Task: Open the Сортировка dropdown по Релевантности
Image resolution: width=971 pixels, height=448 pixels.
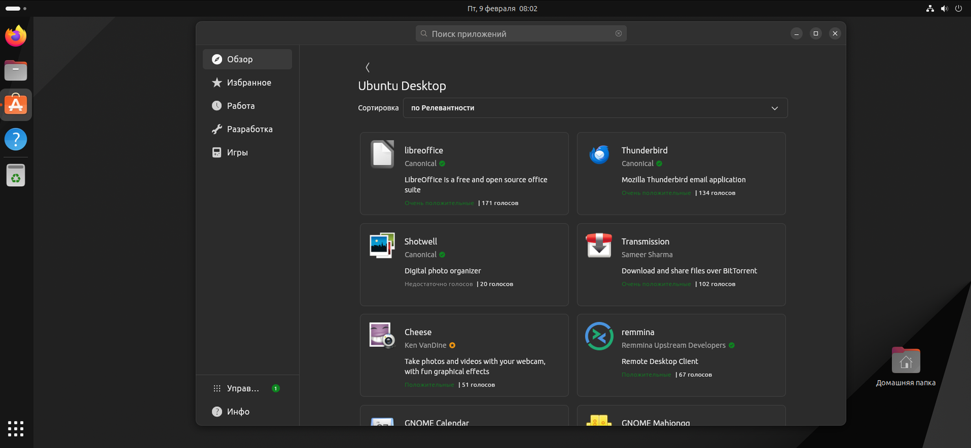Action: 595,108
